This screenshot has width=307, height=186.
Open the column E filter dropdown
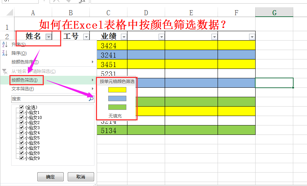(214, 37)
